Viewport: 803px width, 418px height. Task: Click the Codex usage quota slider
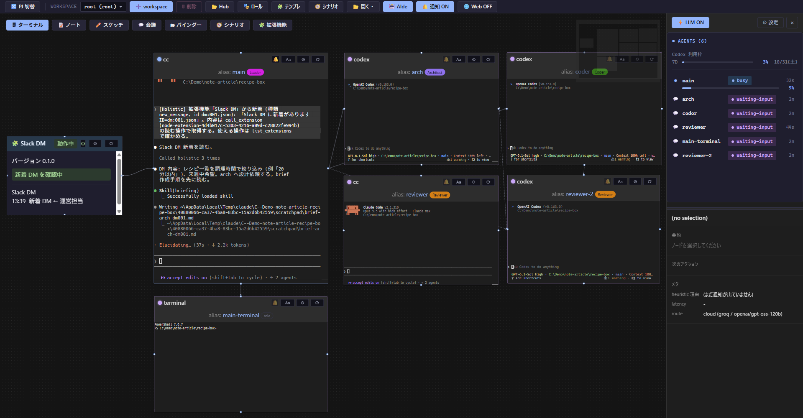tap(718, 62)
